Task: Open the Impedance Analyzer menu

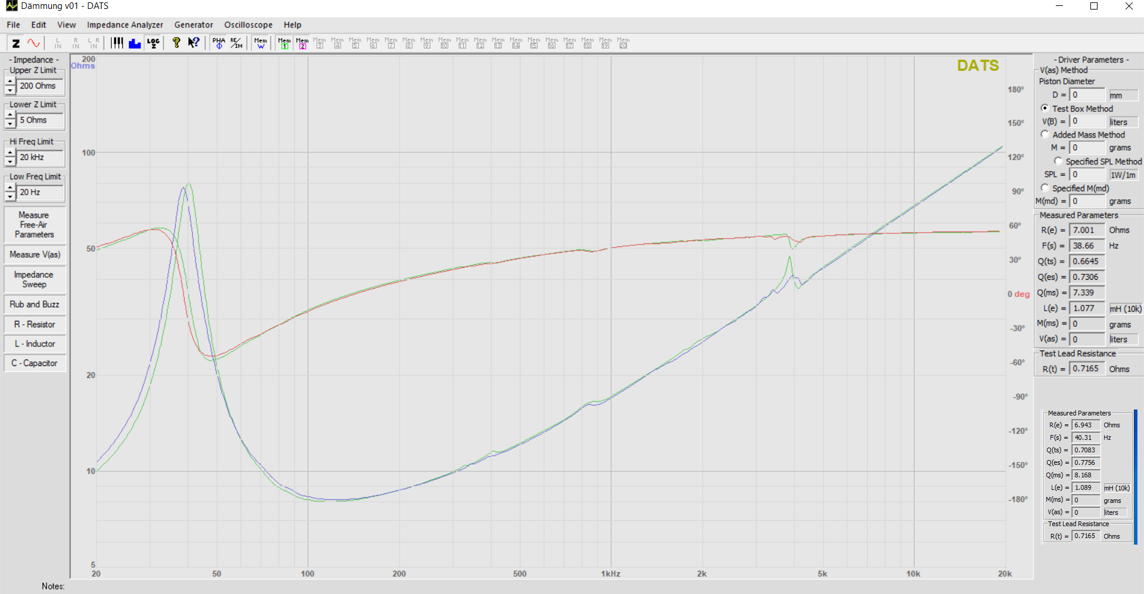Action: point(125,25)
